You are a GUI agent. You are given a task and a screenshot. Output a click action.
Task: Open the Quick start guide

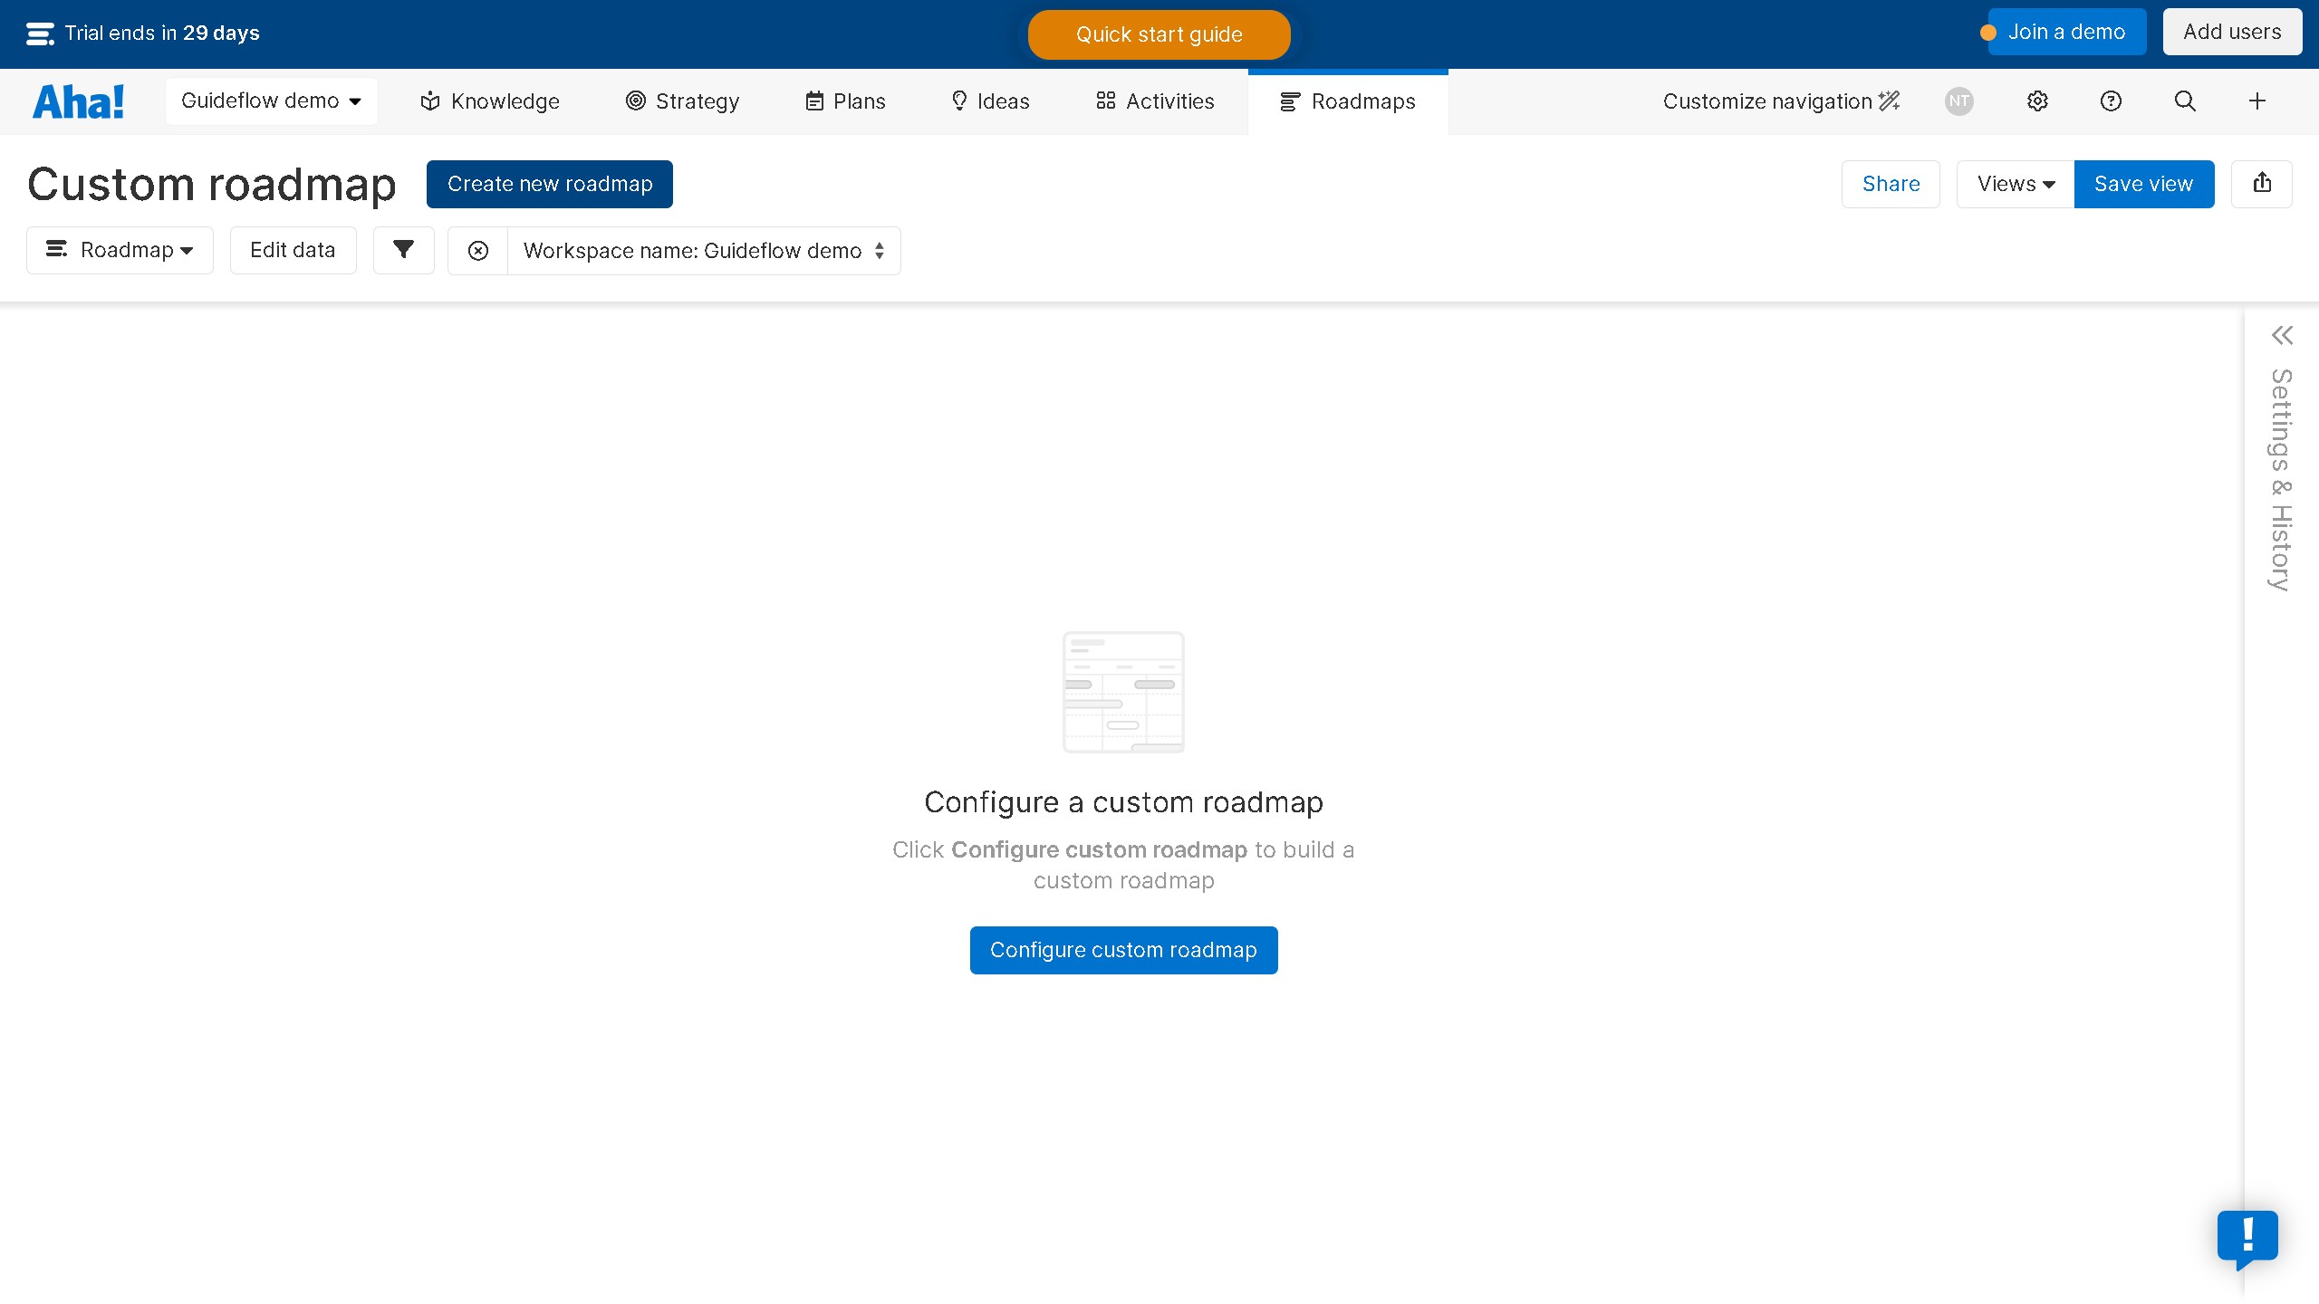pyautogui.click(x=1159, y=34)
